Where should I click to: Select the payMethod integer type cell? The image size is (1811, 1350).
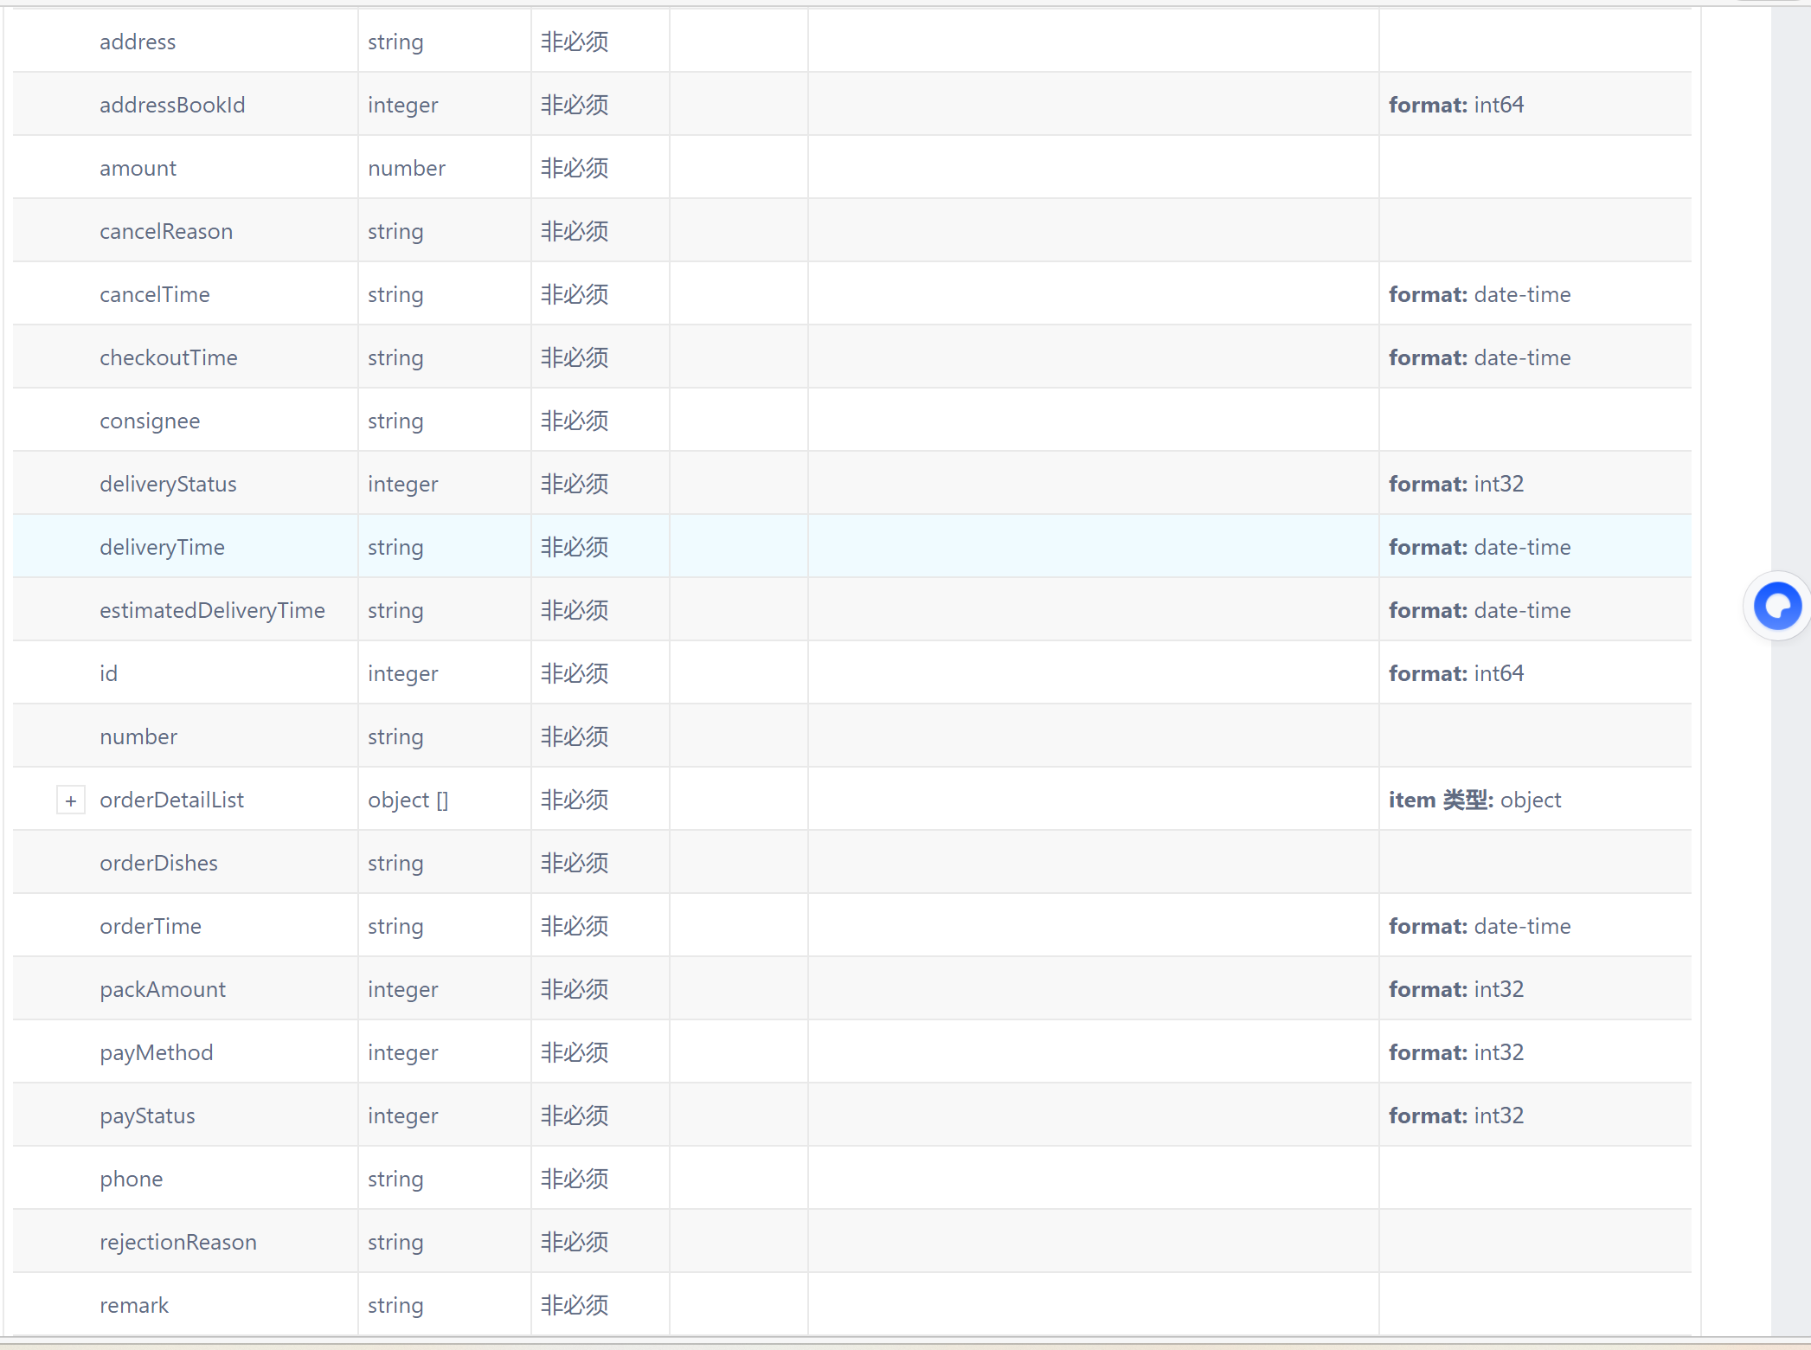click(403, 1052)
